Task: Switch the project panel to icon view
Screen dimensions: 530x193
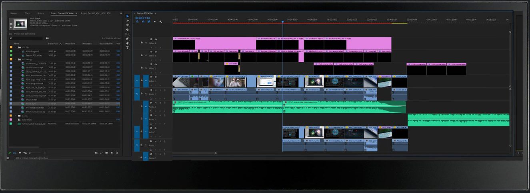Action: tap(19, 153)
